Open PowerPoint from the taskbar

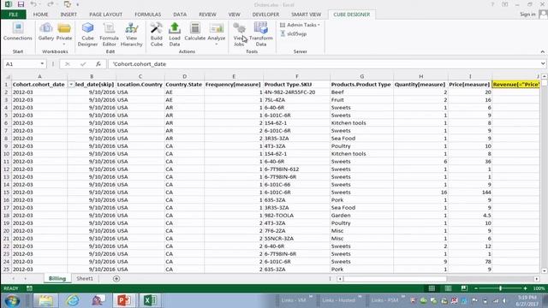(x=124, y=300)
